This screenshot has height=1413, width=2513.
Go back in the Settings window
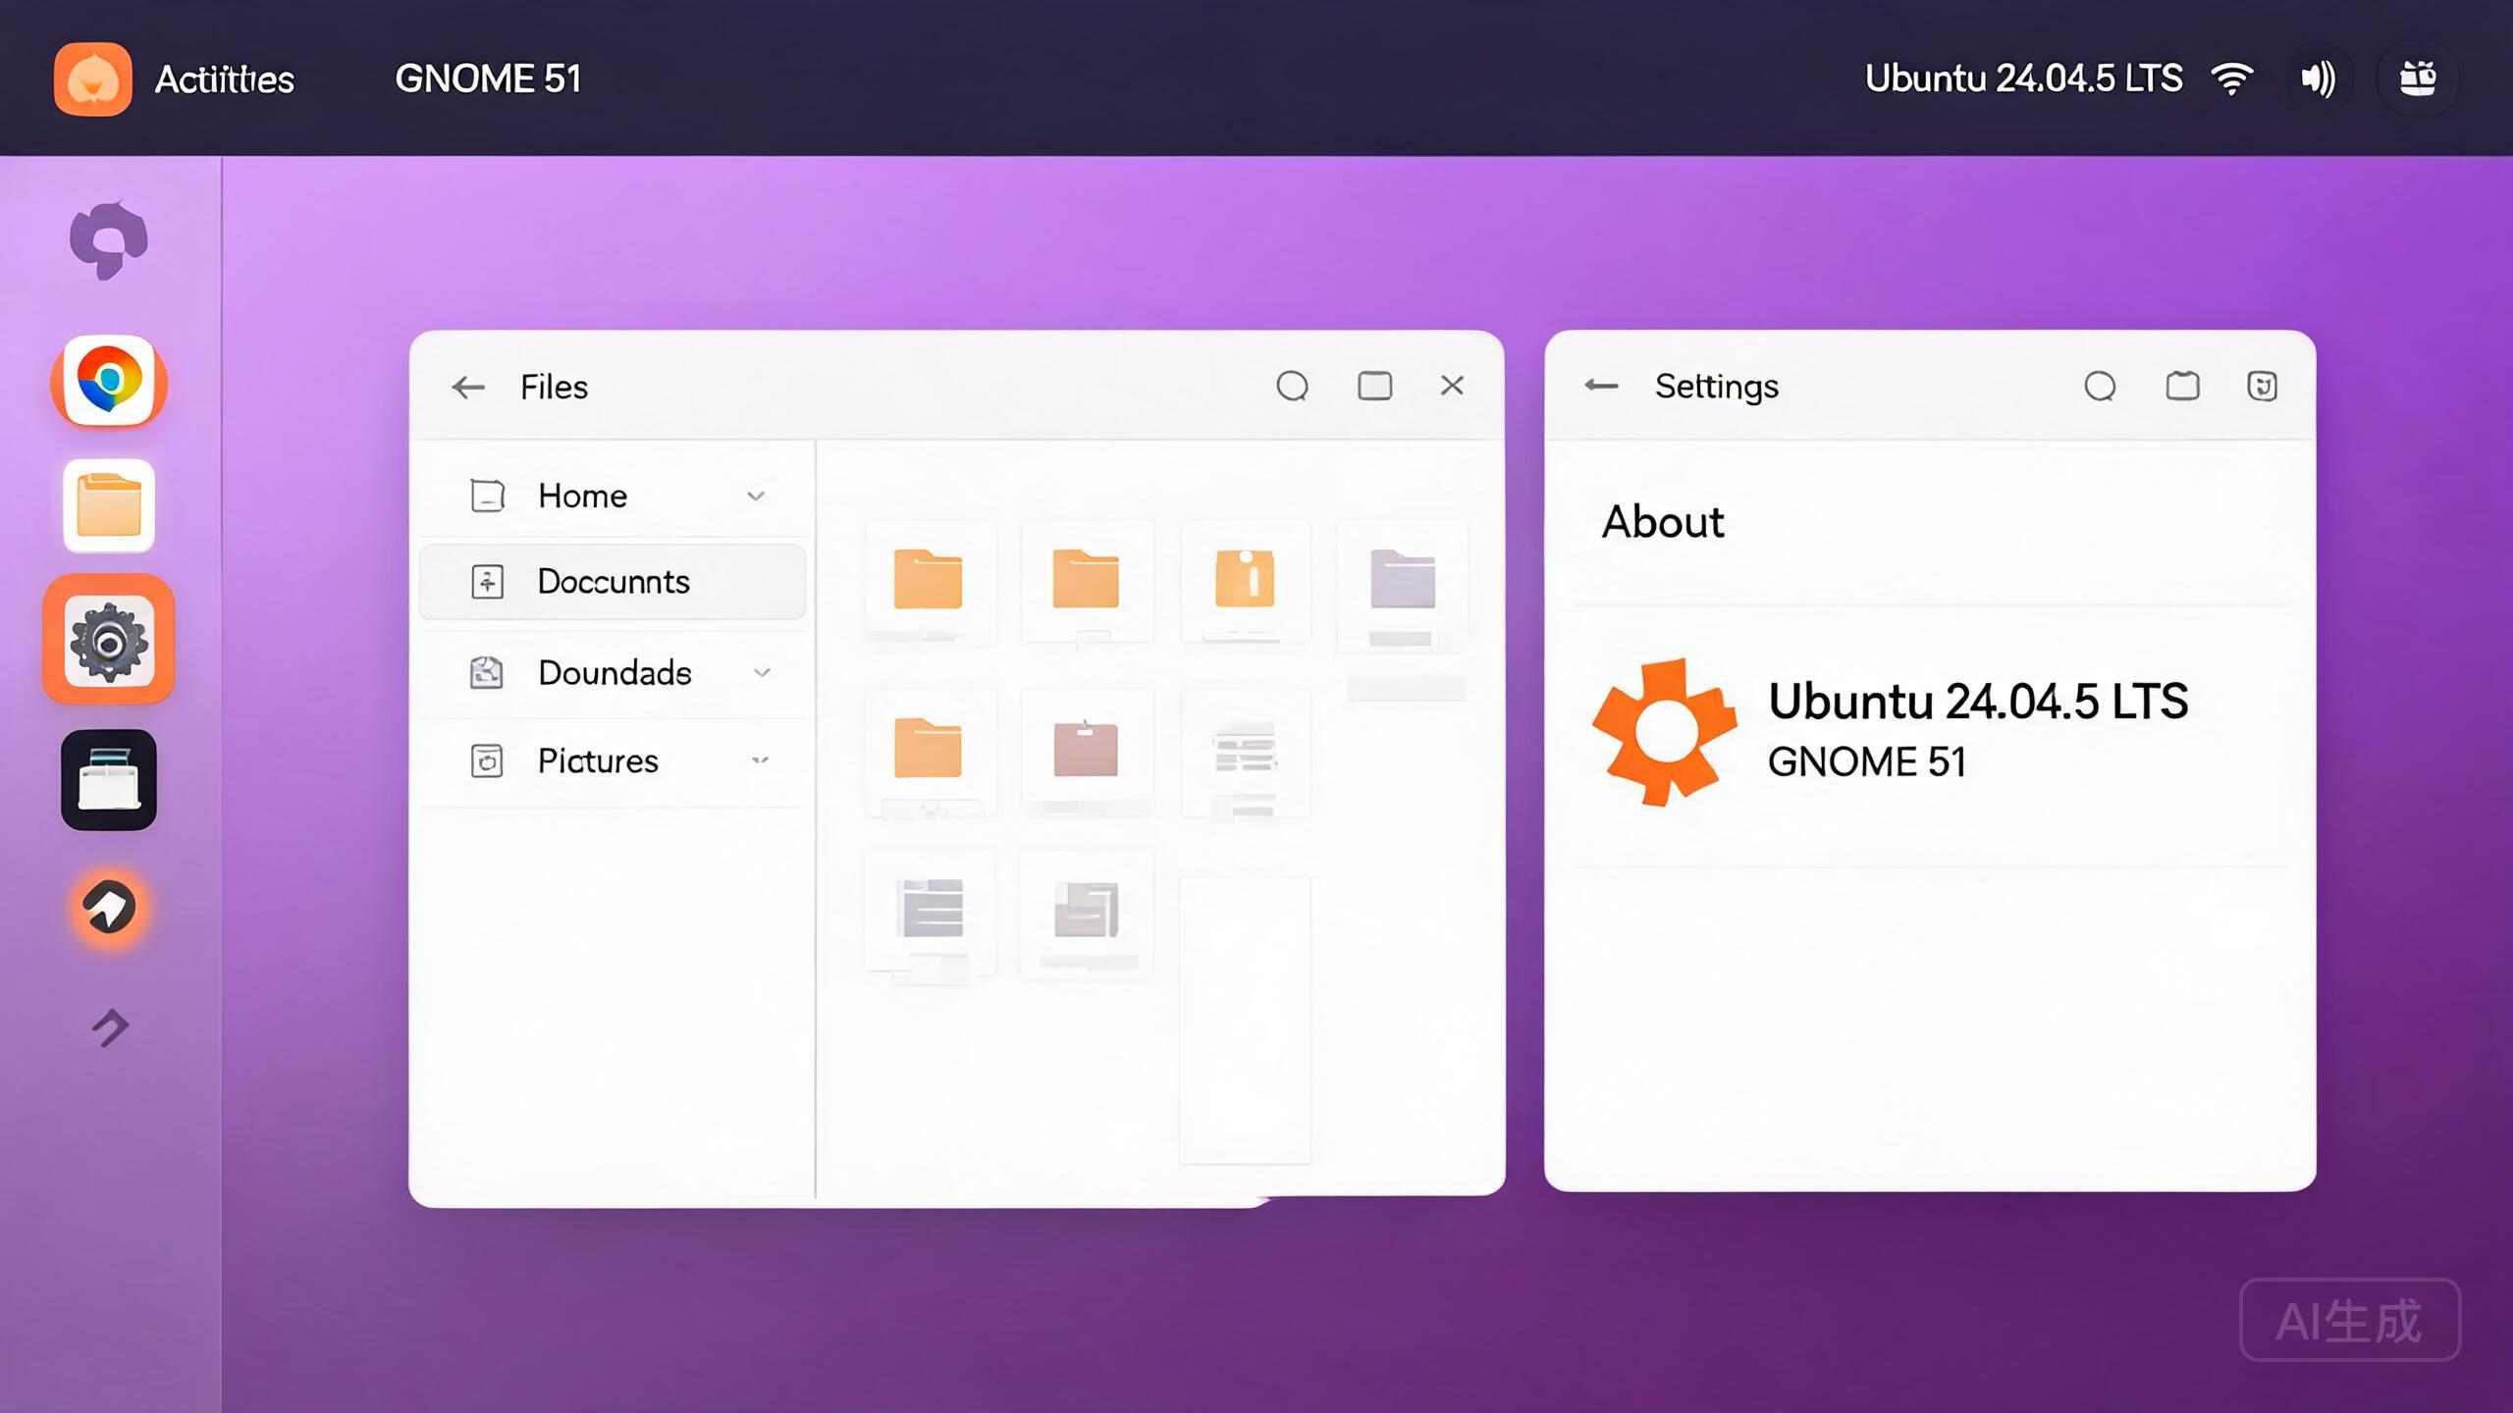pyautogui.click(x=1601, y=386)
